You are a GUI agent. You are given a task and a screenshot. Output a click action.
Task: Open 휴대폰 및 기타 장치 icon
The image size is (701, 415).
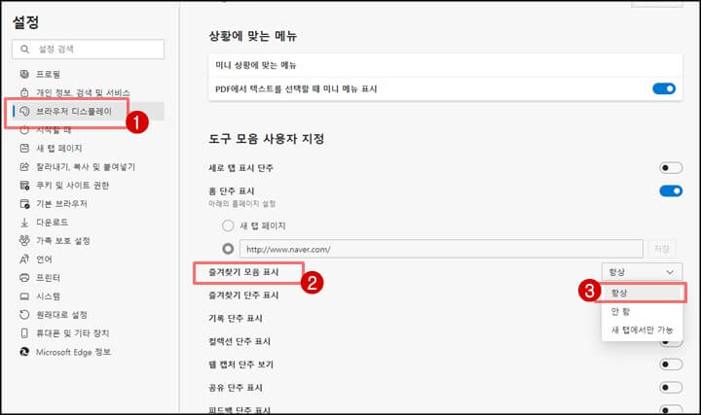24,333
